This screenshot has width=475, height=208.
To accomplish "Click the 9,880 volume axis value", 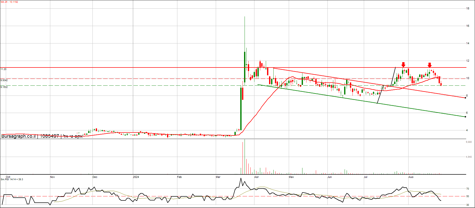I will (x=469, y=142).
